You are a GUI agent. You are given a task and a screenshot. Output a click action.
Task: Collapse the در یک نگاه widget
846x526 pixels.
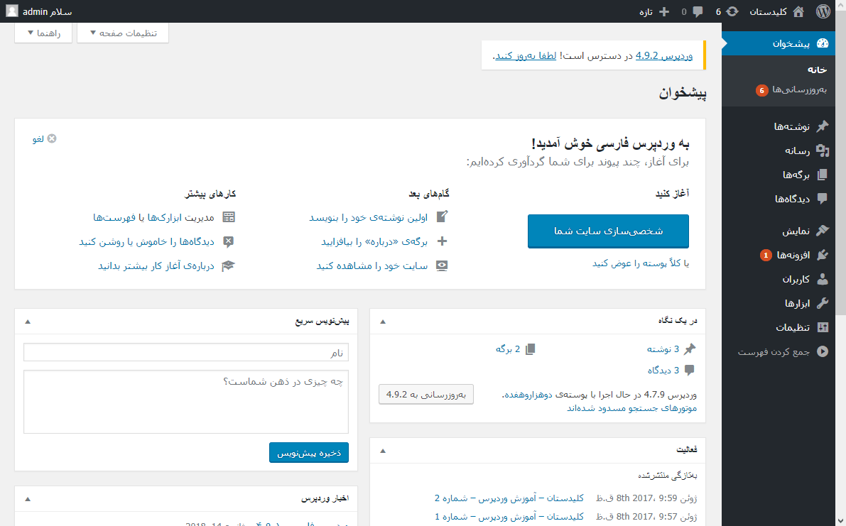[x=383, y=322]
